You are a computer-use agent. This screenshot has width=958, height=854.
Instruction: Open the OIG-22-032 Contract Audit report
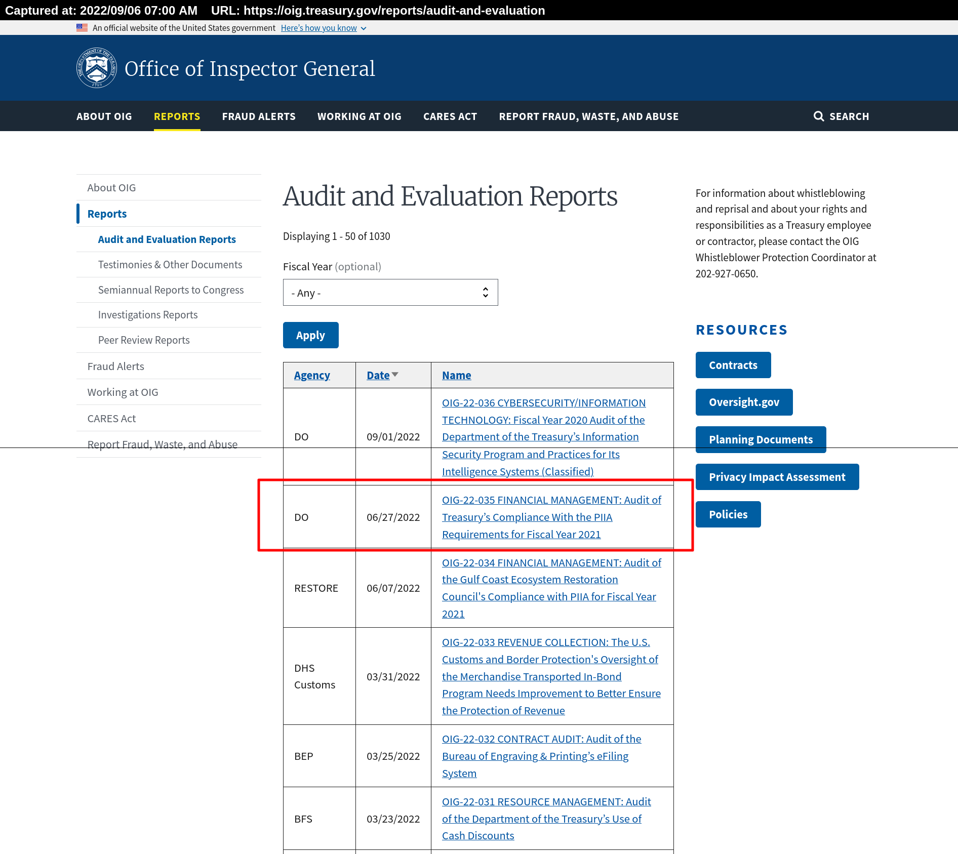coord(541,756)
